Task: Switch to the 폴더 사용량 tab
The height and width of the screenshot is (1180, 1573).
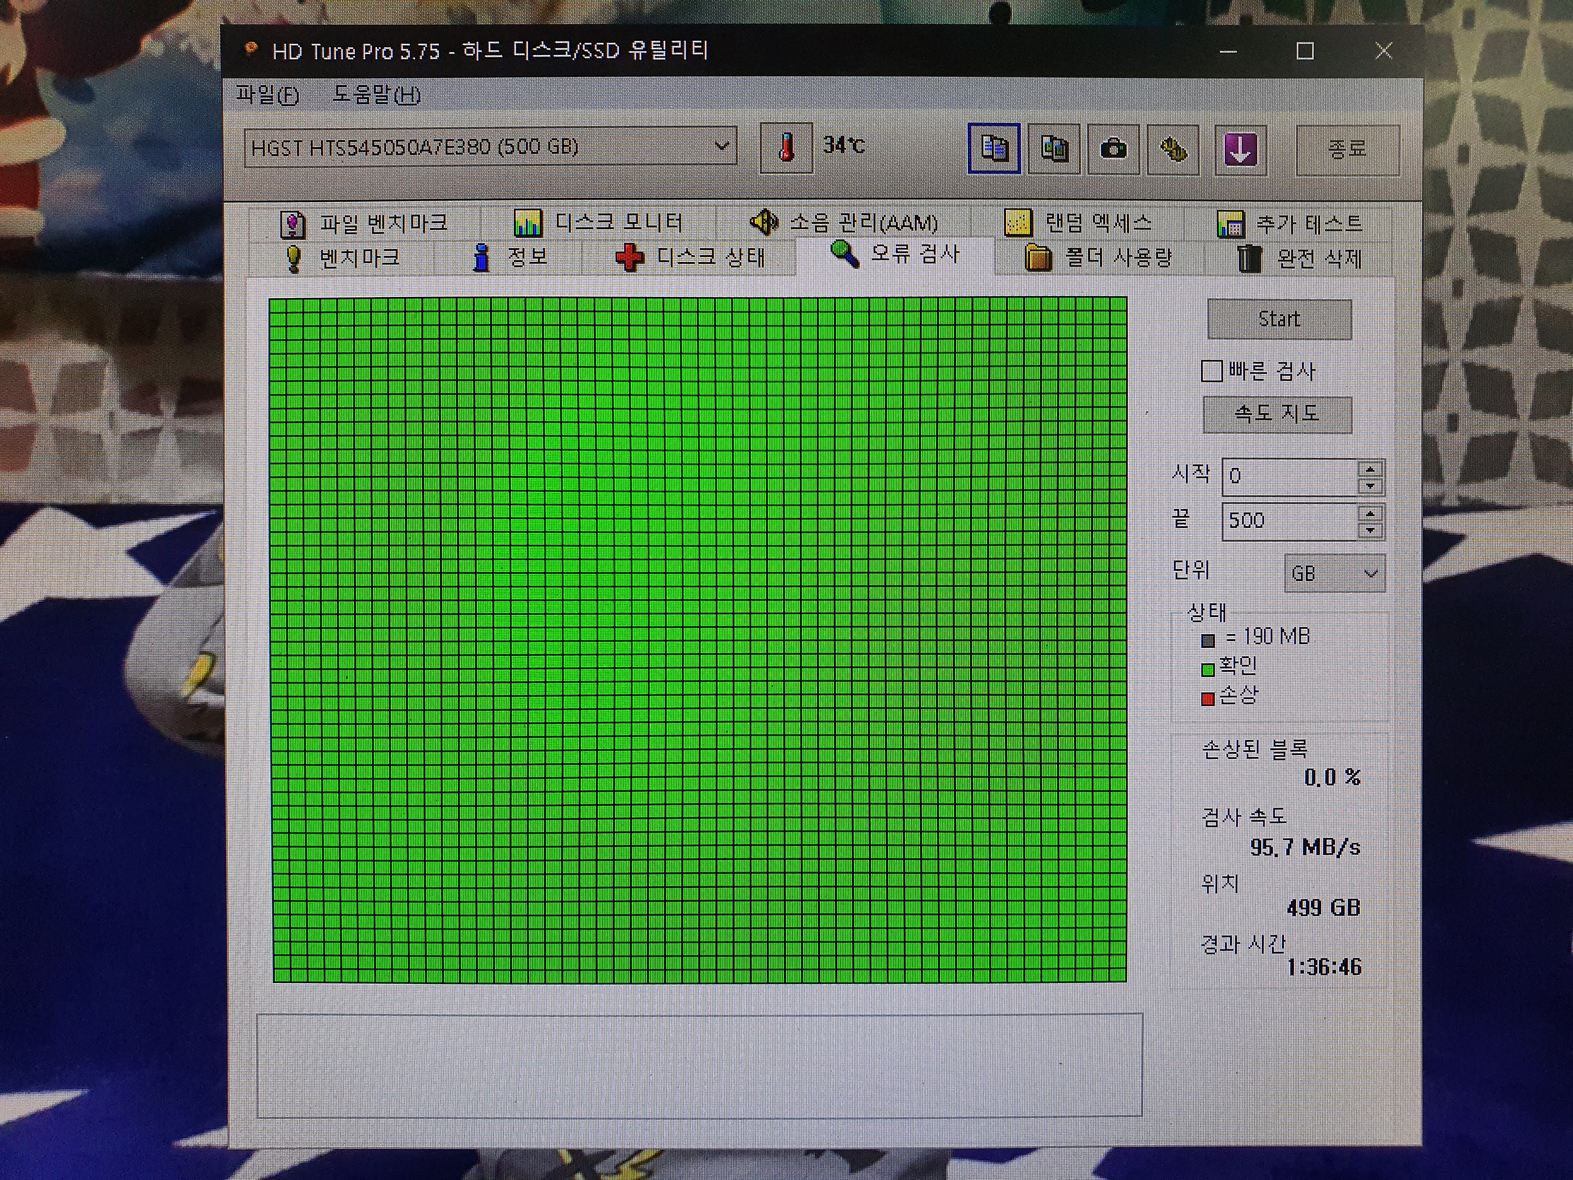Action: (1099, 258)
